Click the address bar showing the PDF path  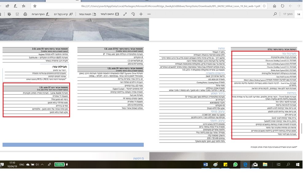[170, 6]
